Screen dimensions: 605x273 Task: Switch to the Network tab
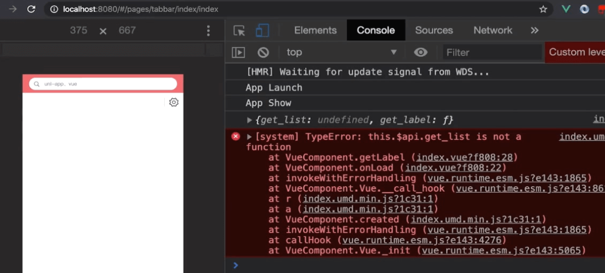coord(493,30)
